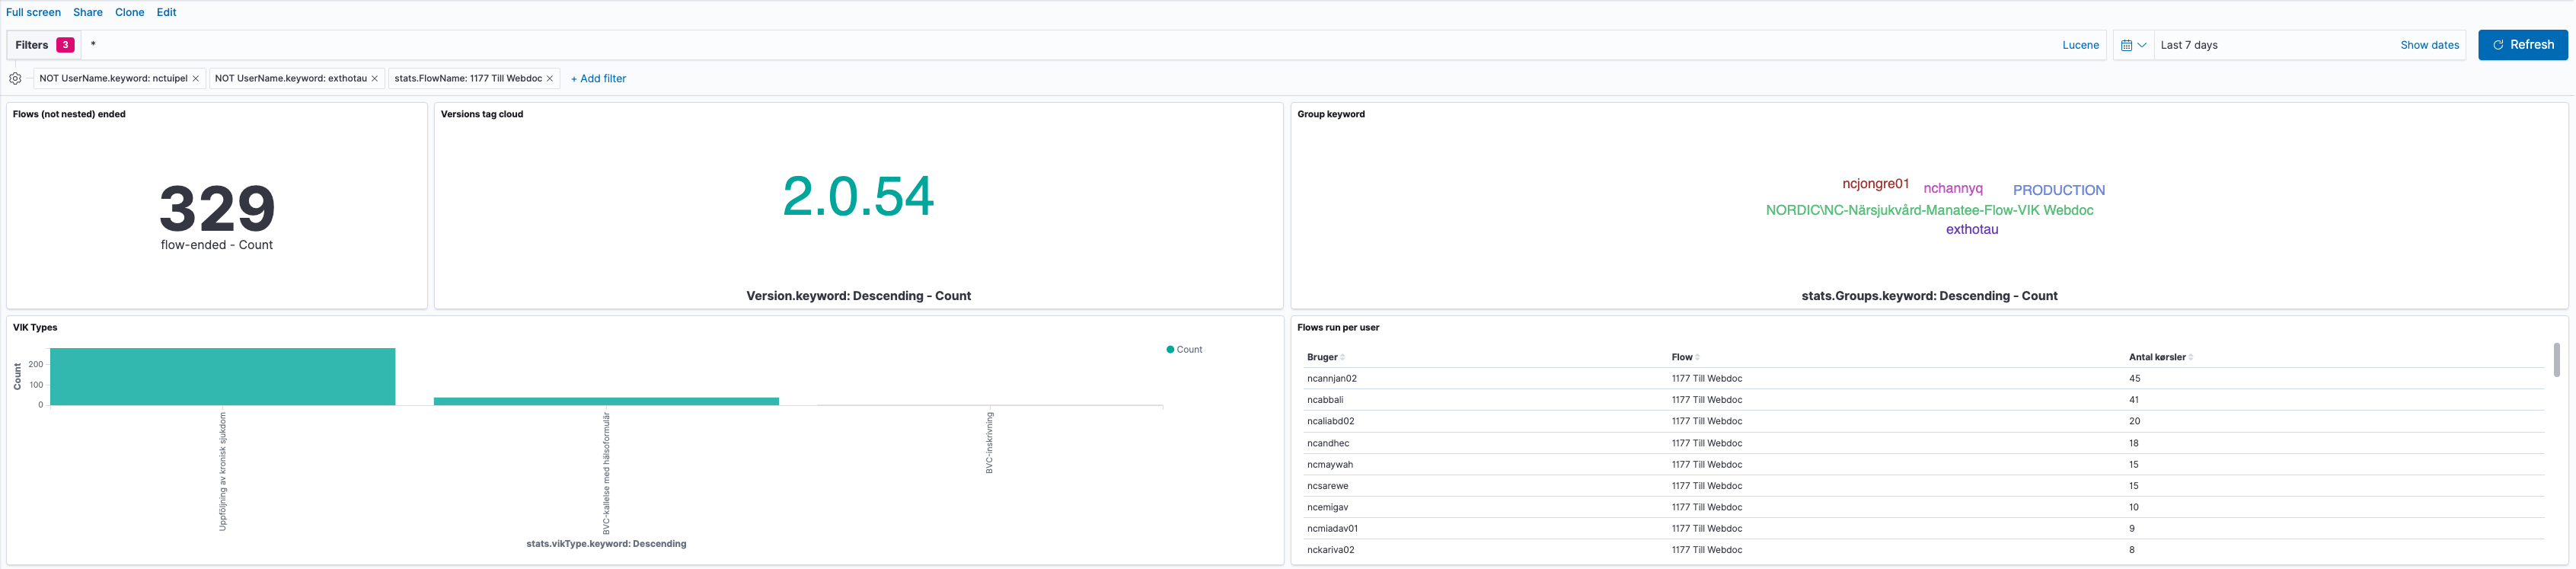The width and height of the screenshot is (2576, 569).
Task: Toggle the Count legend dot
Action: [x=1170, y=349]
